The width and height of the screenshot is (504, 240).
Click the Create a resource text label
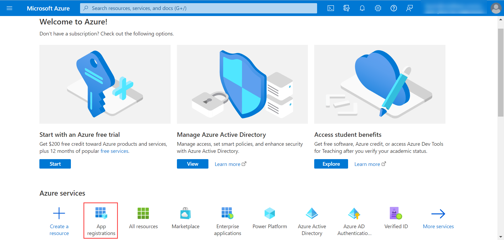click(59, 230)
